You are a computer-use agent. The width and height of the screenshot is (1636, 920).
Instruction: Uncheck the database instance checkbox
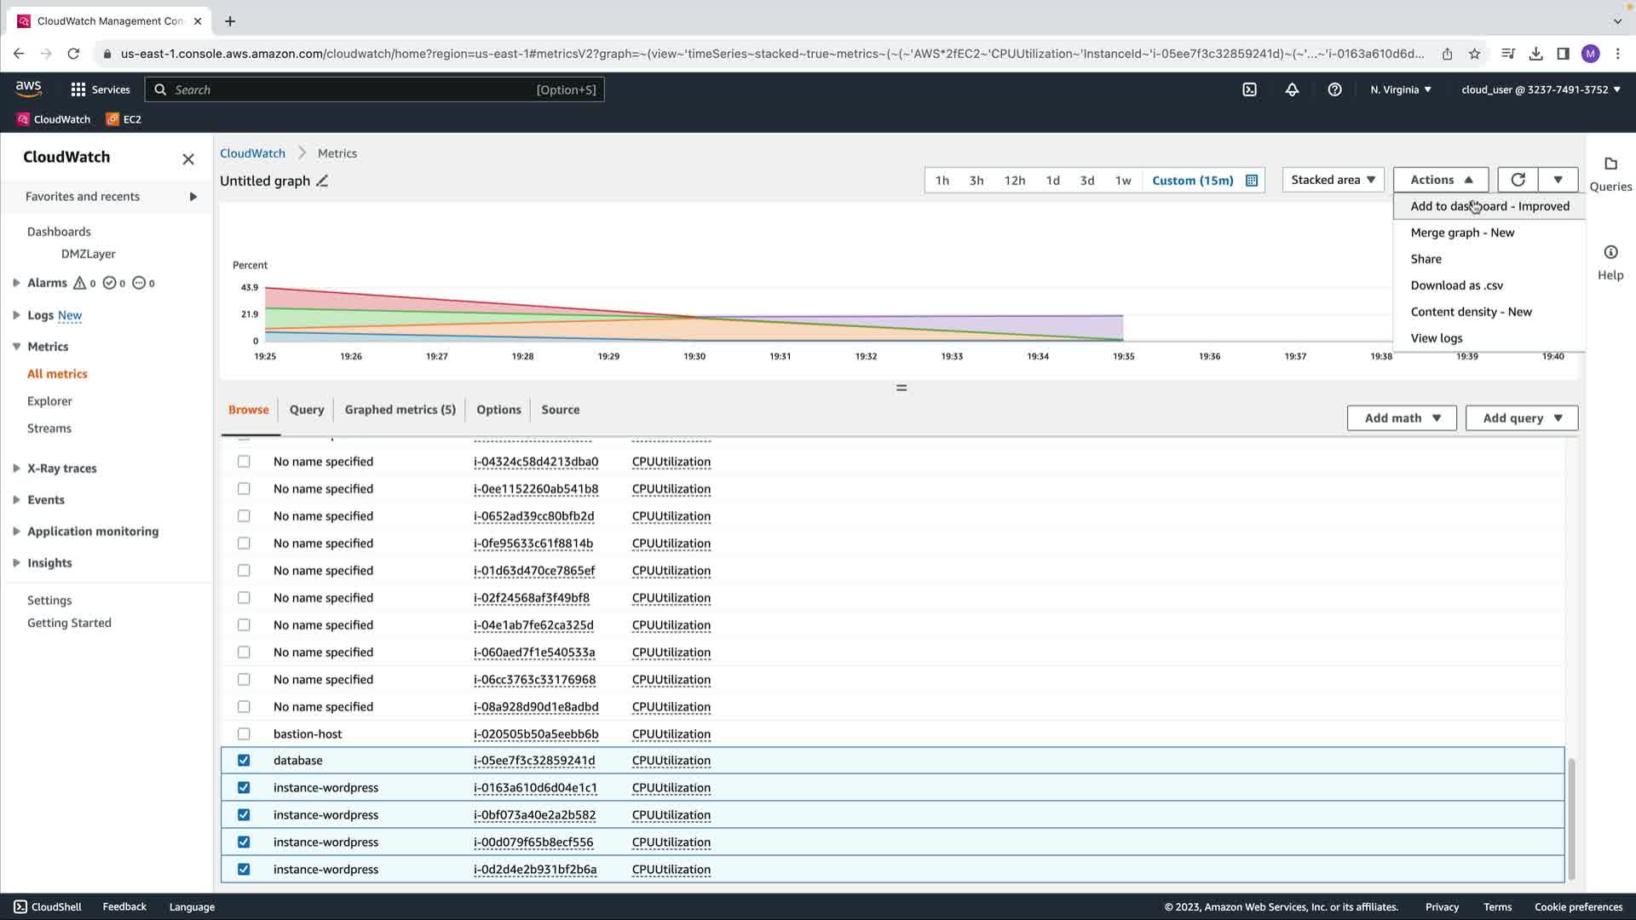(244, 761)
